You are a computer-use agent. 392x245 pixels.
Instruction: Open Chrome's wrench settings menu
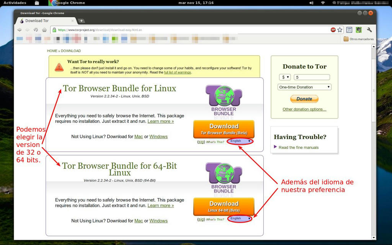pyautogui.click(x=369, y=30)
